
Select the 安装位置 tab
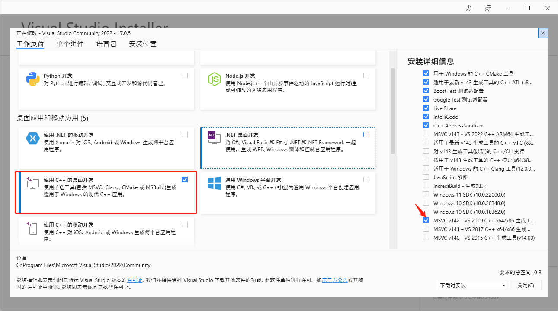click(x=142, y=43)
